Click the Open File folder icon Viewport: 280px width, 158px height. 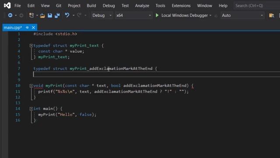click(x=42, y=16)
